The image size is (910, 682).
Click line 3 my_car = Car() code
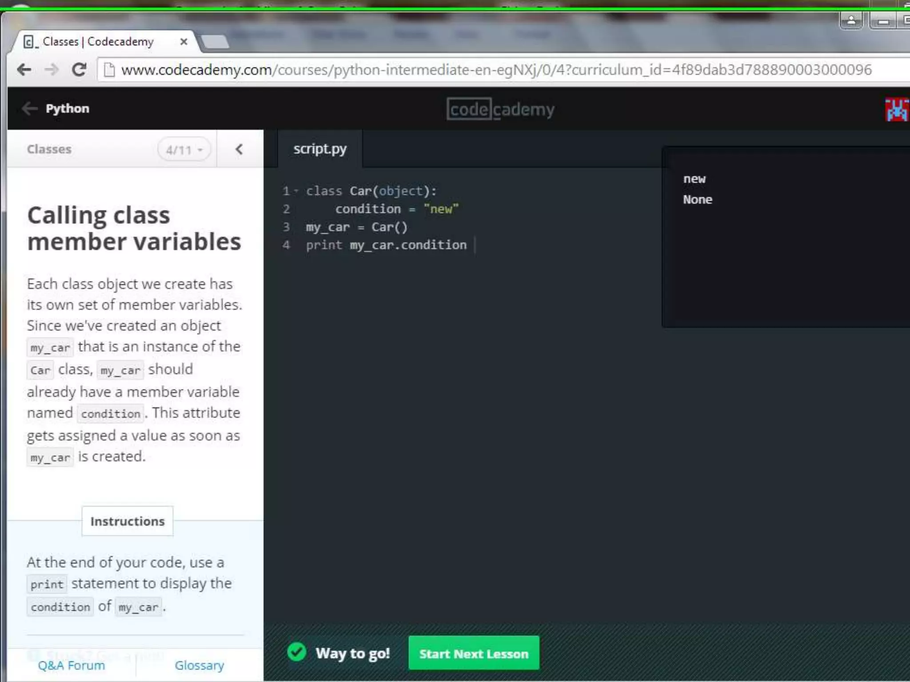click(356, 227)
